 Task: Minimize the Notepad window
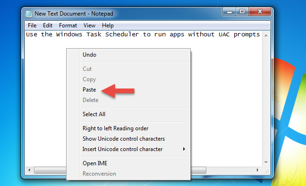coord(229,12)
